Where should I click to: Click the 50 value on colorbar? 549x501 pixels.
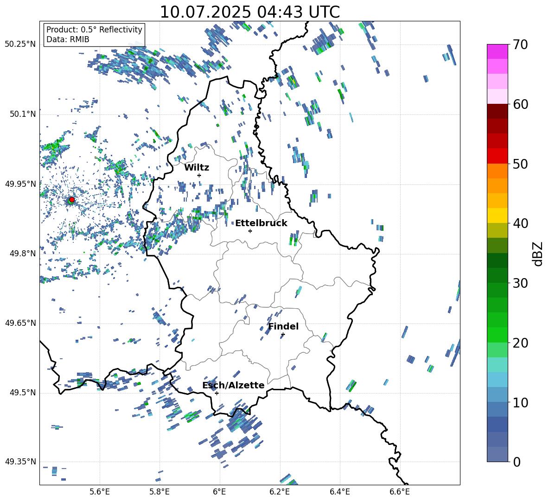point(520,164)
